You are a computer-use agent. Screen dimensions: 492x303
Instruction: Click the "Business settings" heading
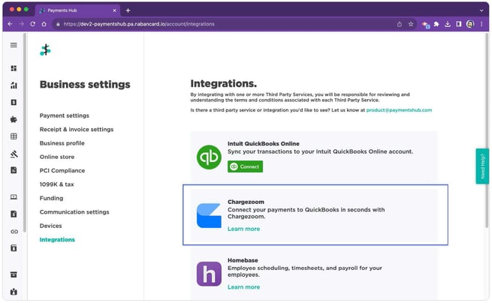pos(85,85)
